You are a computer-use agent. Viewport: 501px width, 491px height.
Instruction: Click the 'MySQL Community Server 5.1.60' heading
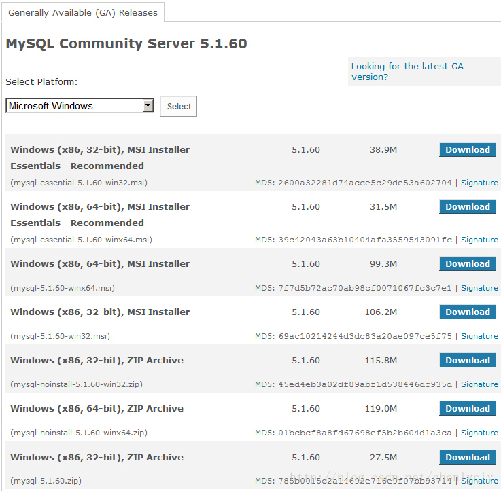126,43
